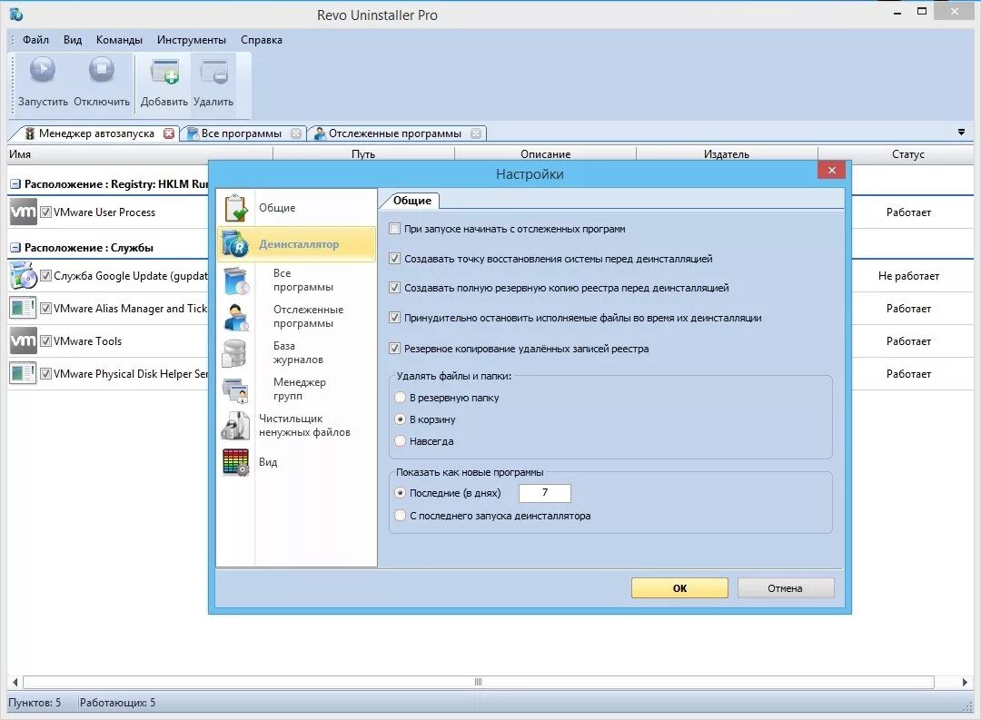Open the Вид settings icon

[236, 461]
